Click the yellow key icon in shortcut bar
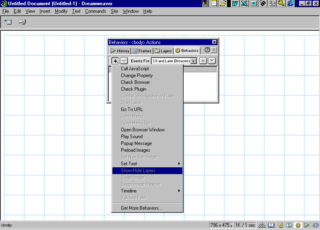 pyautogui.click(x=281, y=4)
